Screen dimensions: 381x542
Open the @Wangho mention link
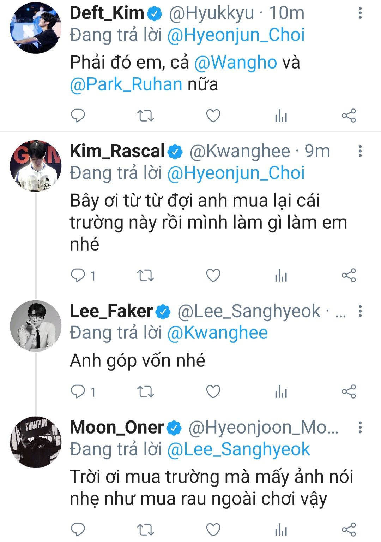[x=235, y=63]
